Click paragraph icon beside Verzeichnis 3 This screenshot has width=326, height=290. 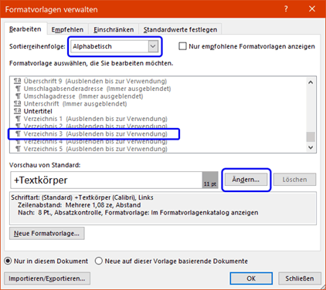pos(18,133)
